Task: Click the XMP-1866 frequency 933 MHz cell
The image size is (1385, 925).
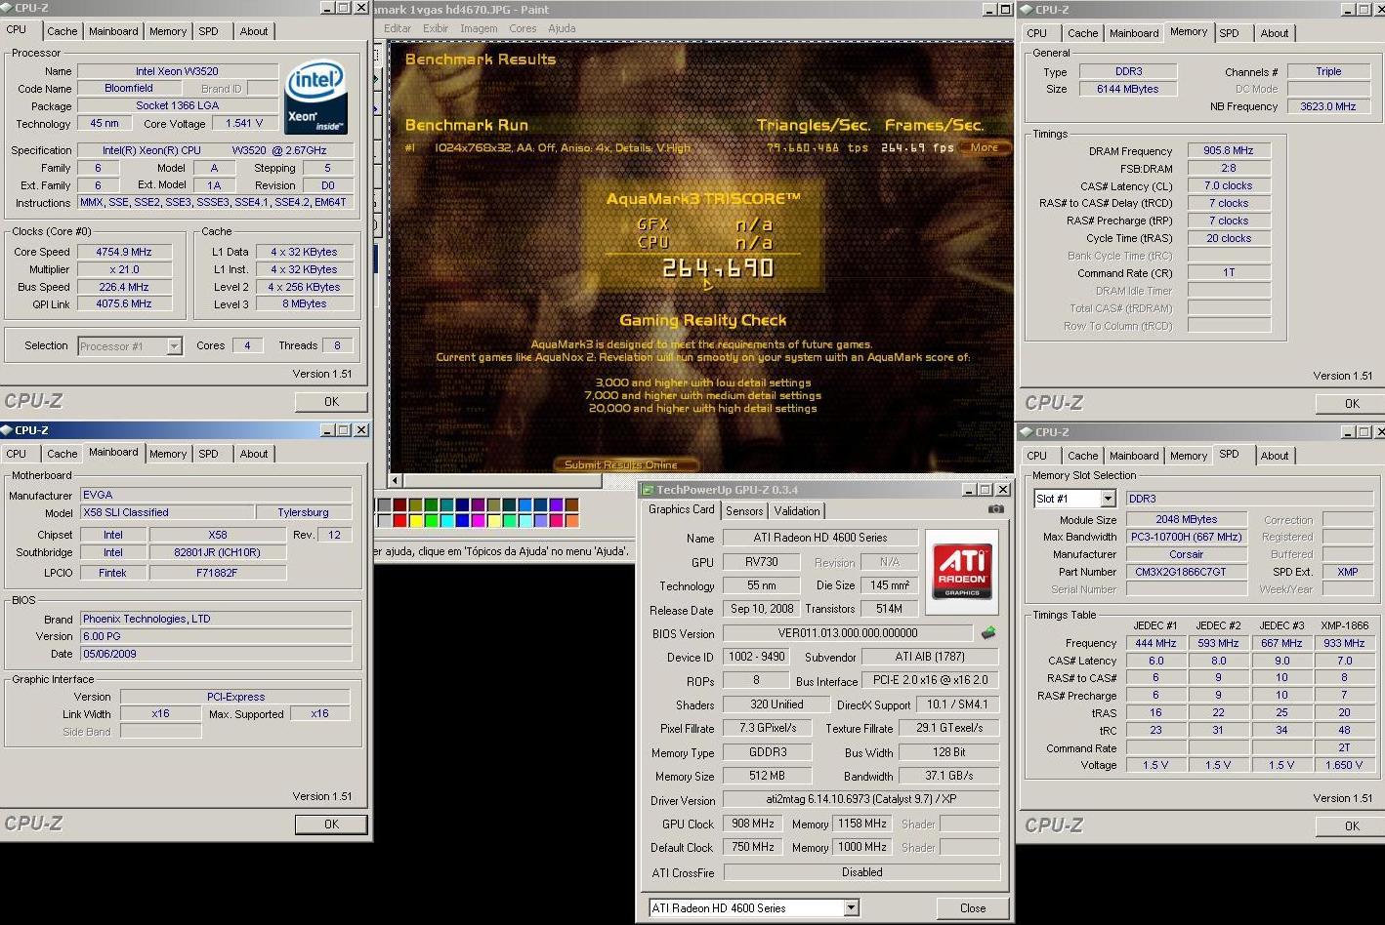Action: tap(1344, 643)
